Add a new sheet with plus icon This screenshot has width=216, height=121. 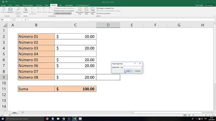click(23, 113)
